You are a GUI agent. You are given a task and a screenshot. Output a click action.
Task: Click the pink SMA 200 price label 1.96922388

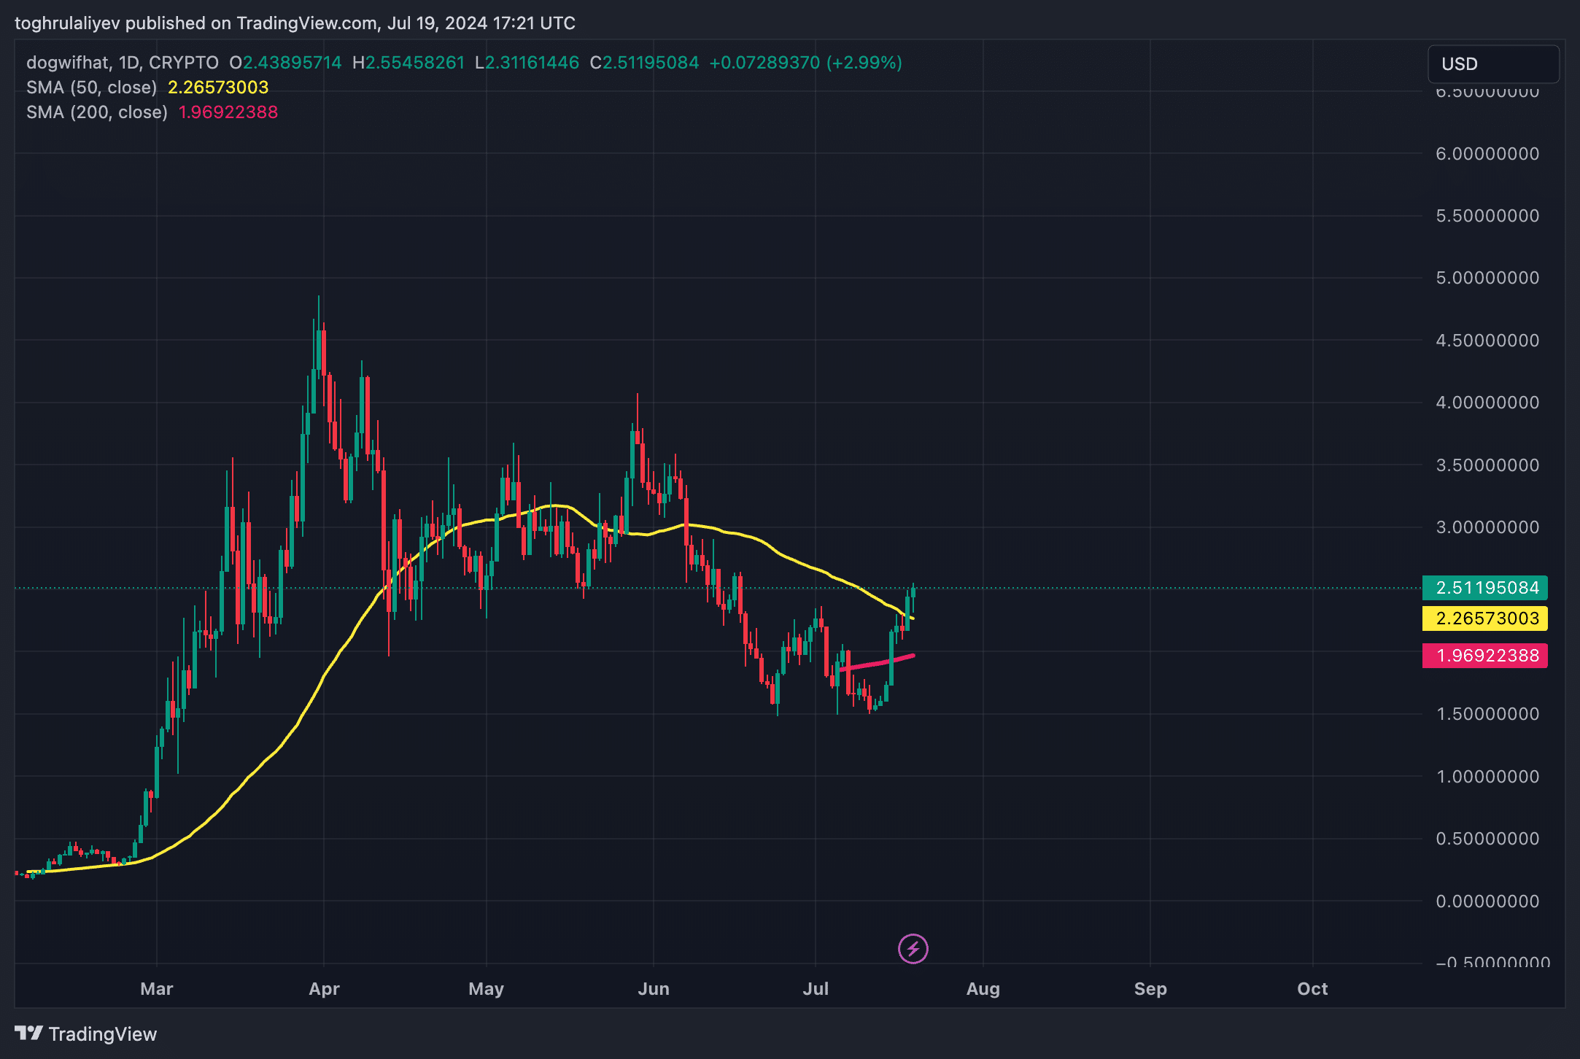(x=1485, y=656)
